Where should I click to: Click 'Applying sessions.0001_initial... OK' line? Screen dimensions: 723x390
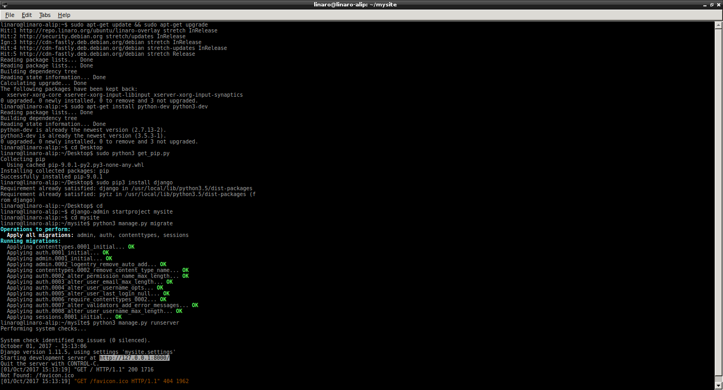tap(64, 317)
